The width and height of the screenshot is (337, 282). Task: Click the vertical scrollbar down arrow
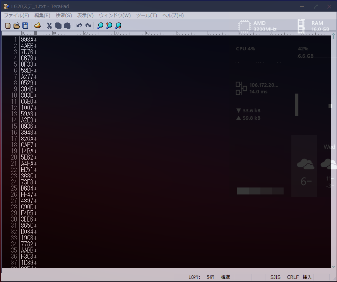click(334, 267)
